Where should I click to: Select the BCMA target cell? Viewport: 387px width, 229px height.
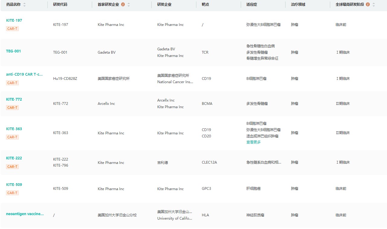207,104
